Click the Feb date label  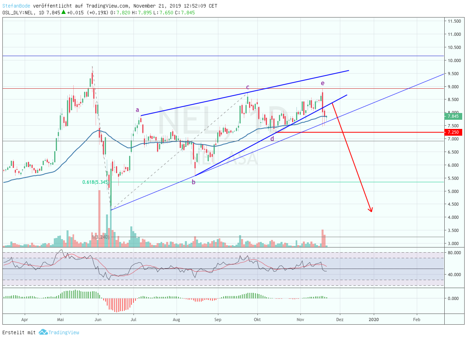point(417,320)
